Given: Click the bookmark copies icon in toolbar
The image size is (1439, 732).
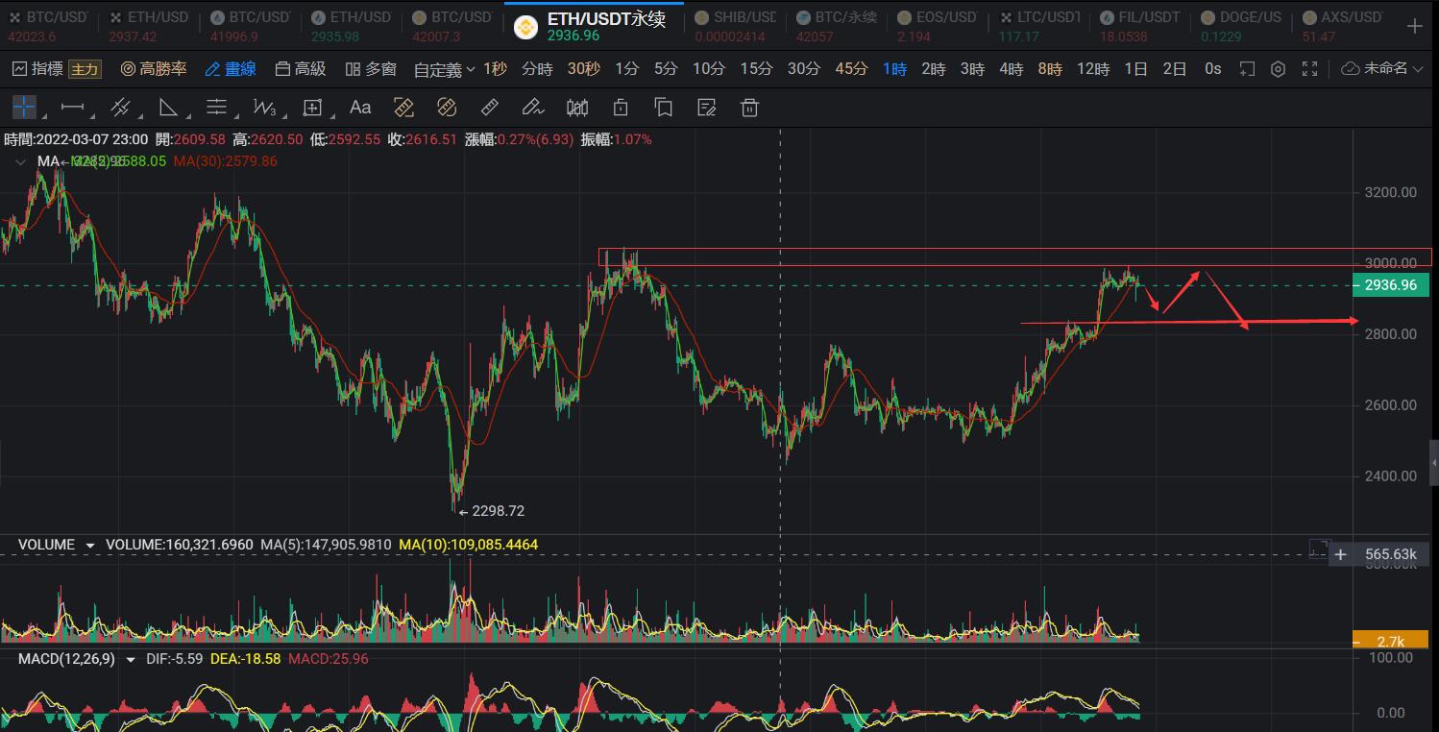Looking at the screenshot, I should pos(663,107).
